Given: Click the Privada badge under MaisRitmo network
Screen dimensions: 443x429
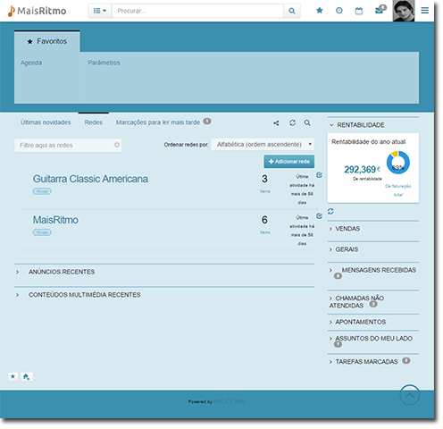Looking at the screenshot, I should [42, 232].
